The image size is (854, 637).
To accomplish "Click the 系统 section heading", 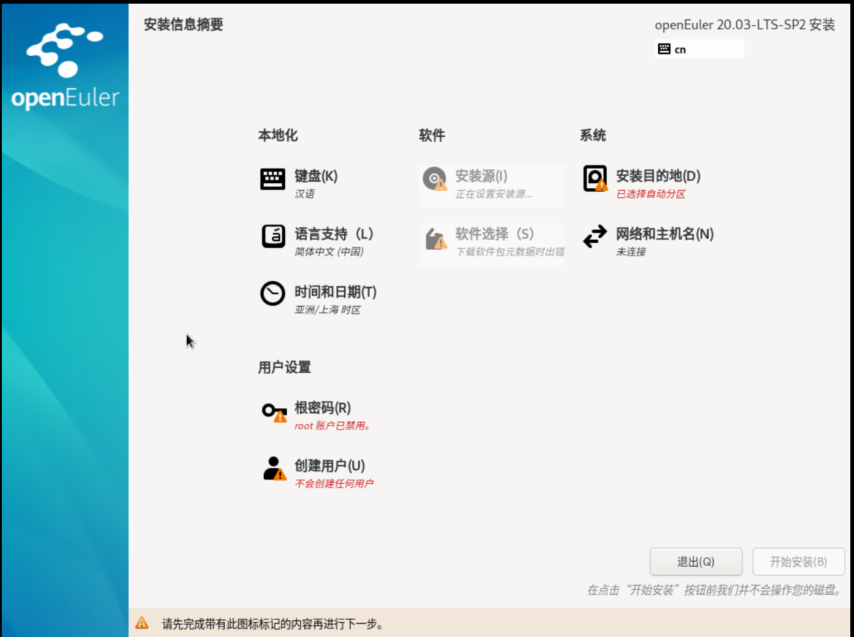I will (593, 135).
